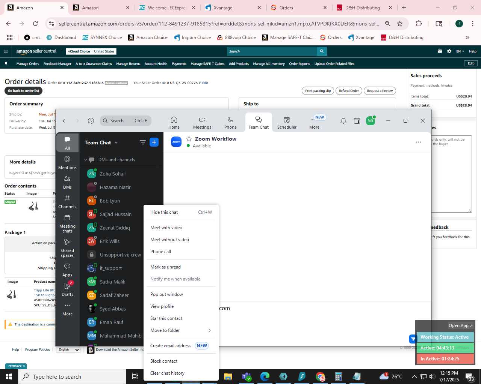Click Print packing slip button
Viewport: 481px width, 384px height.
point(318,91)
